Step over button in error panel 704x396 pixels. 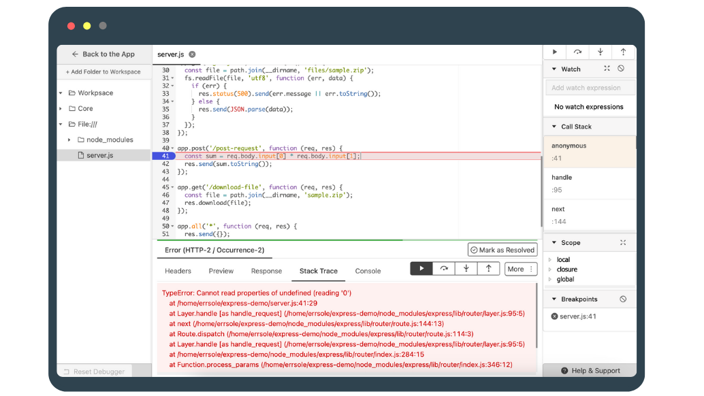pyautogui.click(x=444, y=269)
